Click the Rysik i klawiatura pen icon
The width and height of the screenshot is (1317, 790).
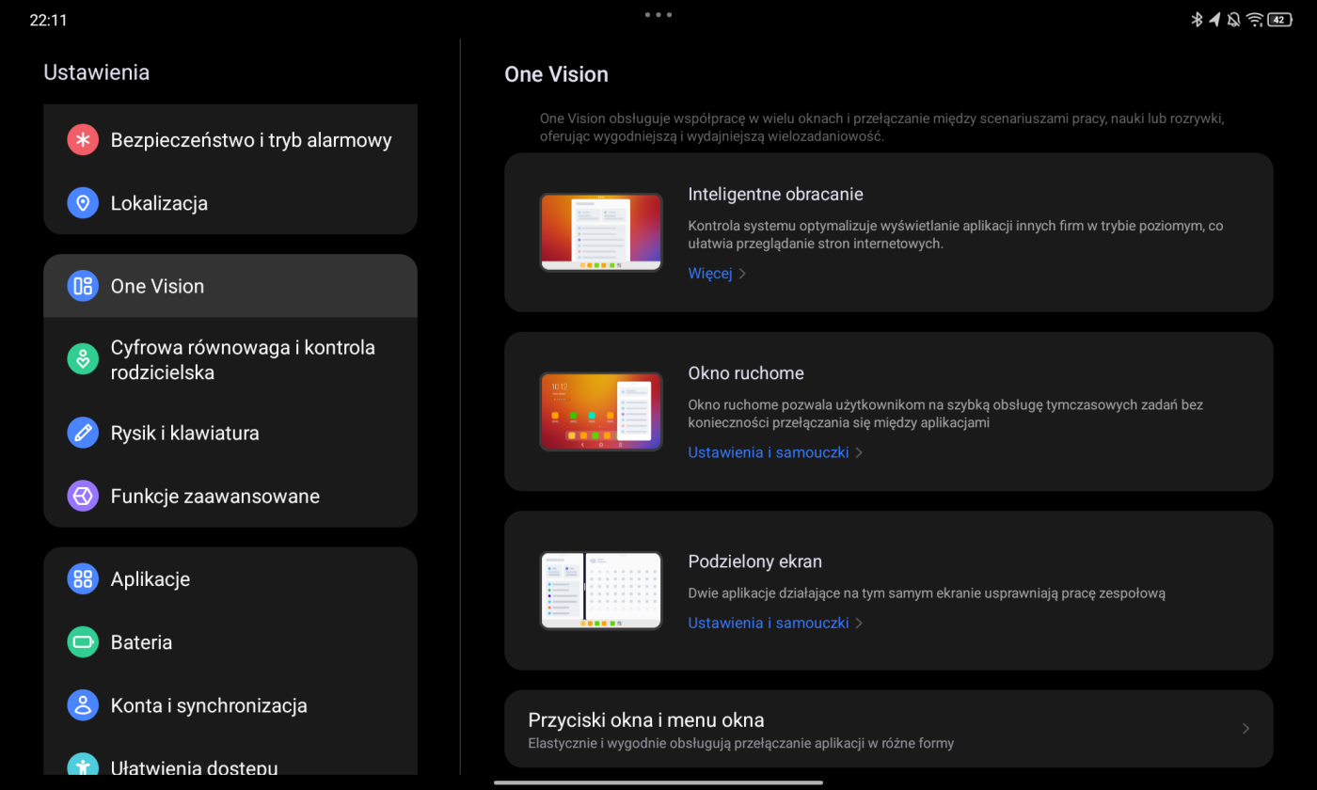click(83, 433)
